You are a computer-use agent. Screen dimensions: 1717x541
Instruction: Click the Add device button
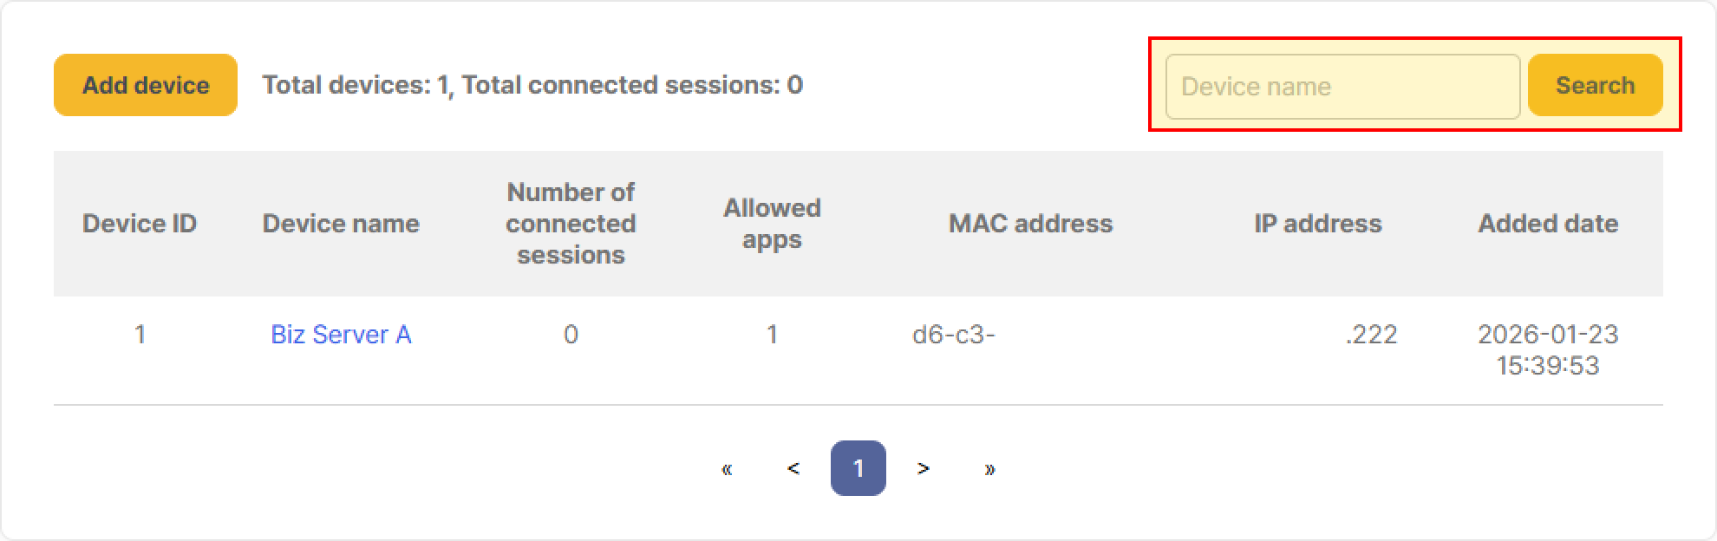pyautogui.click(x=146, y=85)
